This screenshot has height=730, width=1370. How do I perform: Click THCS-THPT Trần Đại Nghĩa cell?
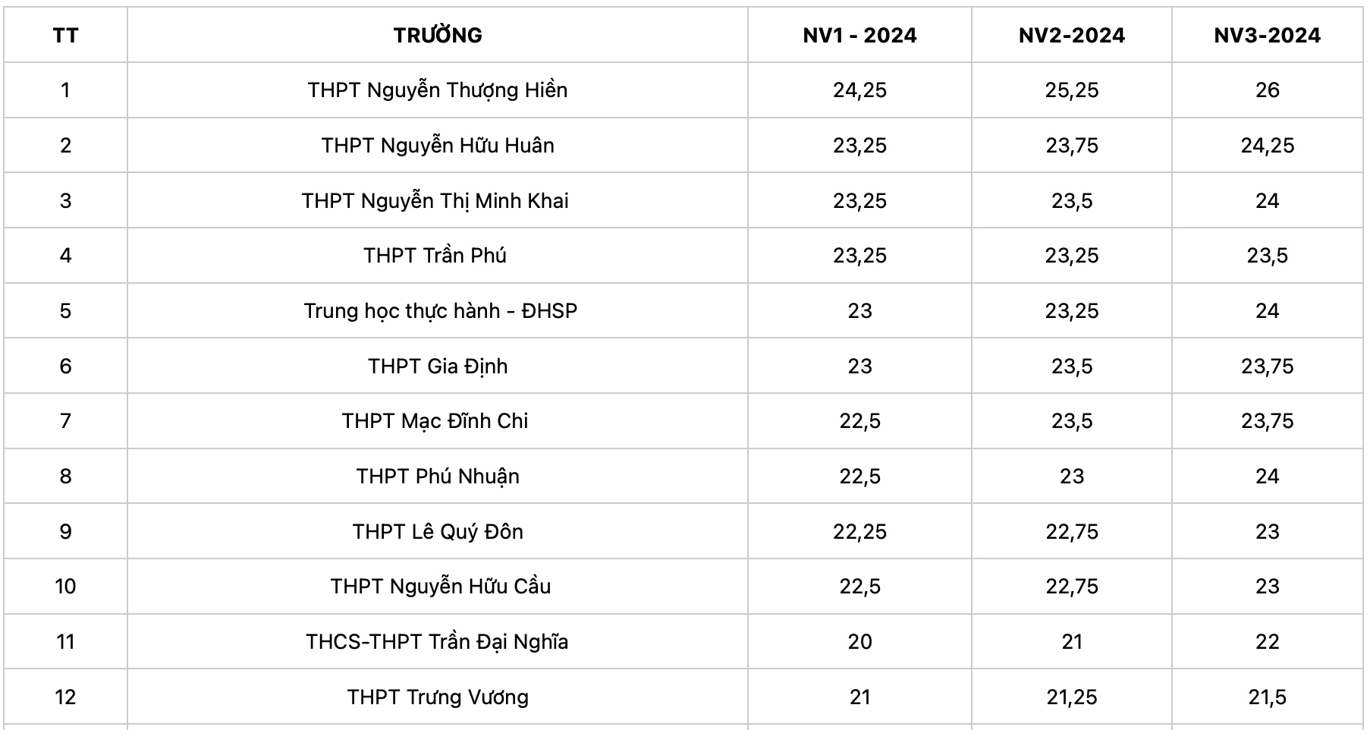coord(437,642)
